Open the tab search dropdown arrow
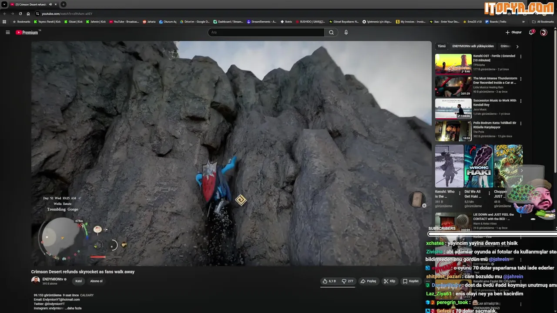Viewport: 557px width, 313px height. [x=4, y=4]
